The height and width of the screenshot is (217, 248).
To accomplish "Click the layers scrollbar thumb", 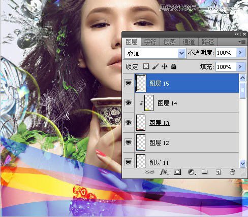I will 242,90.
